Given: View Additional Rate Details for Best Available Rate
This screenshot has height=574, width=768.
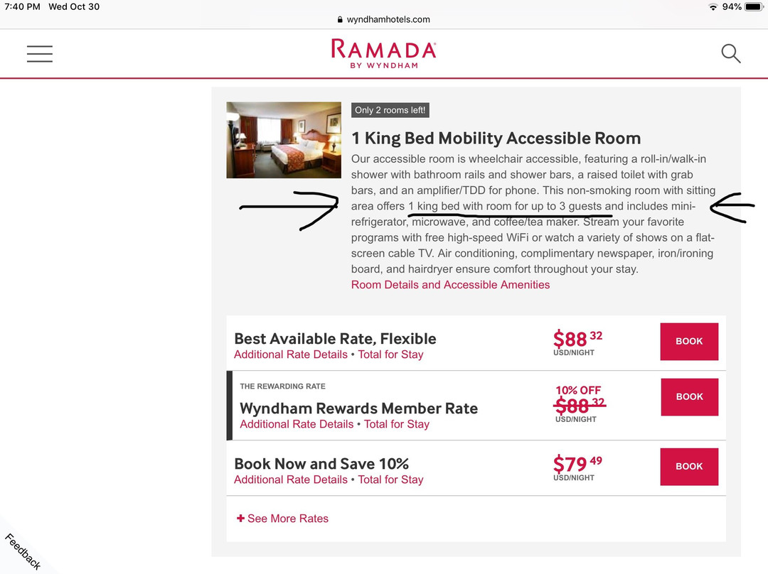Looking at the screenshot, I should click(x=291, y=354).
